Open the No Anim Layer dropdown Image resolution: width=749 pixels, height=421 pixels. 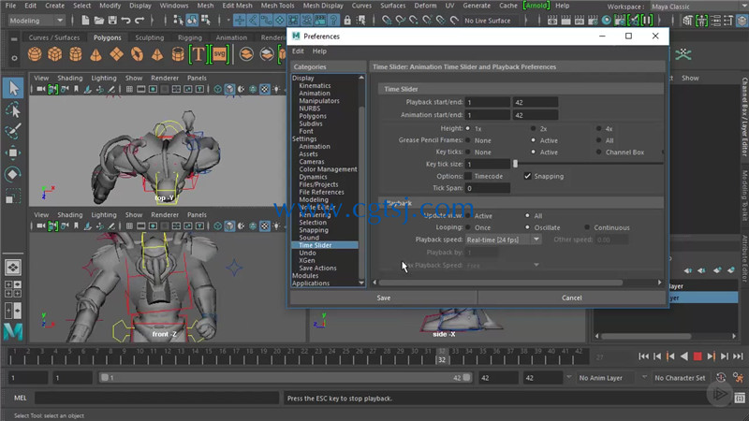coord(606,378)
